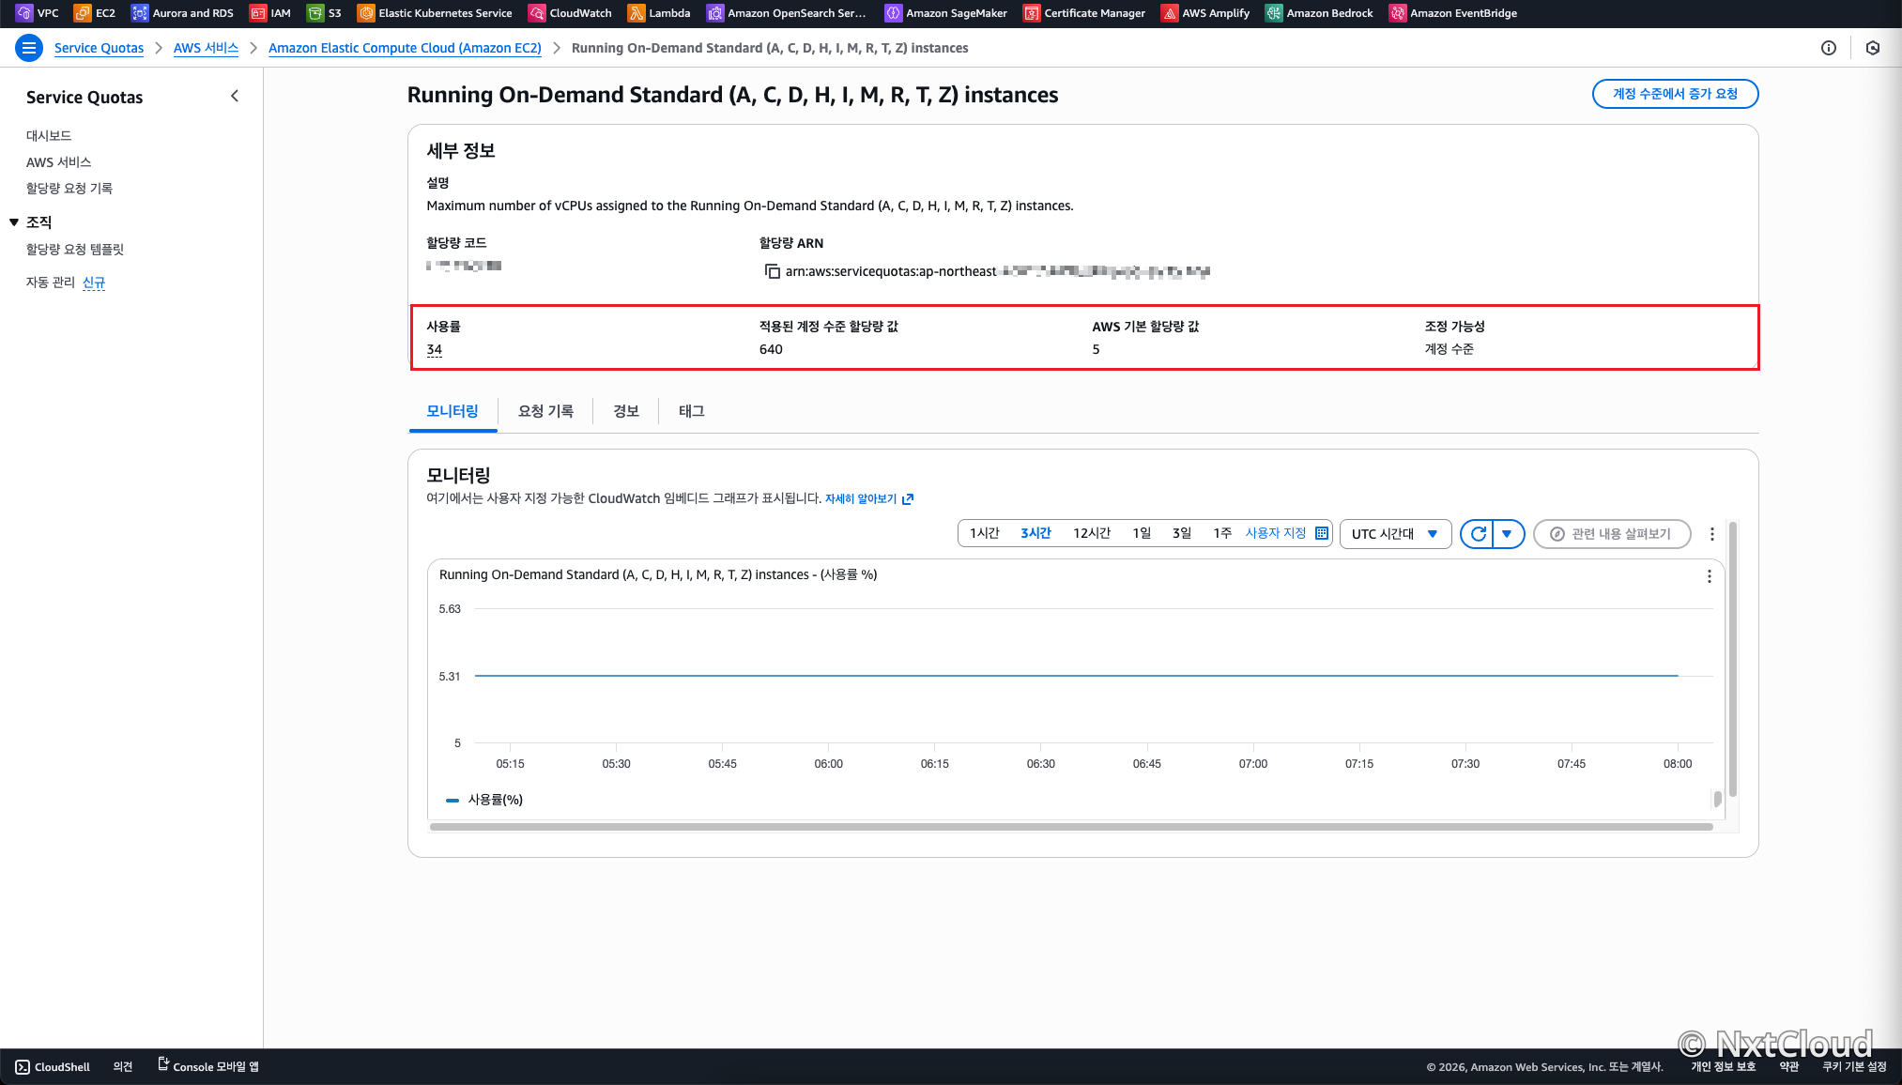1902x1085 pixels.
Task: Open 쿠키 기본 설정 footer link
Action: [1854, 1066]
